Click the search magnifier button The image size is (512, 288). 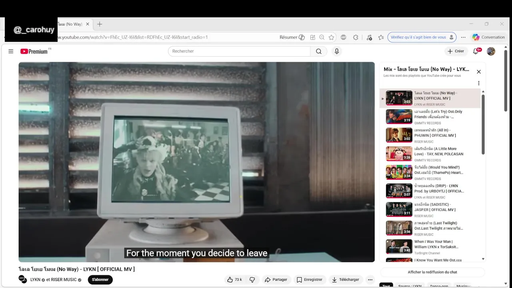(x=318, y=51)
